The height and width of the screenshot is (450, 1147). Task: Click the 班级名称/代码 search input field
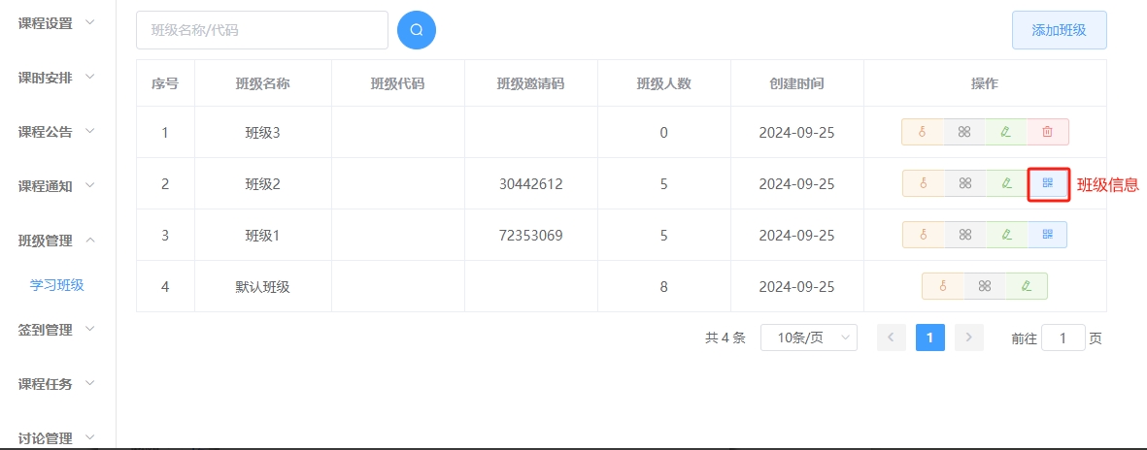261,30
